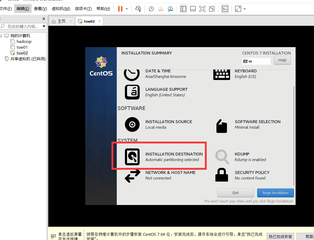Click the 'Minimal Install' text
Screen dimensions: 314x240
tap(247, 127)
